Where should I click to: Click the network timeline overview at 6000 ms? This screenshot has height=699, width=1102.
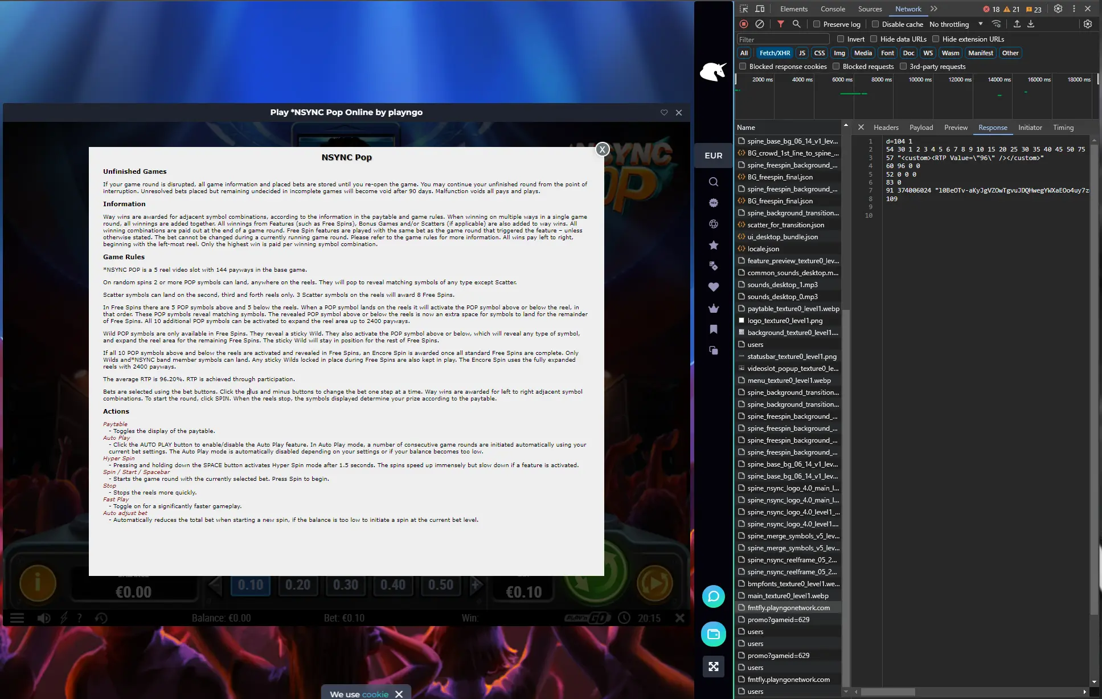[x=842, y=79]
